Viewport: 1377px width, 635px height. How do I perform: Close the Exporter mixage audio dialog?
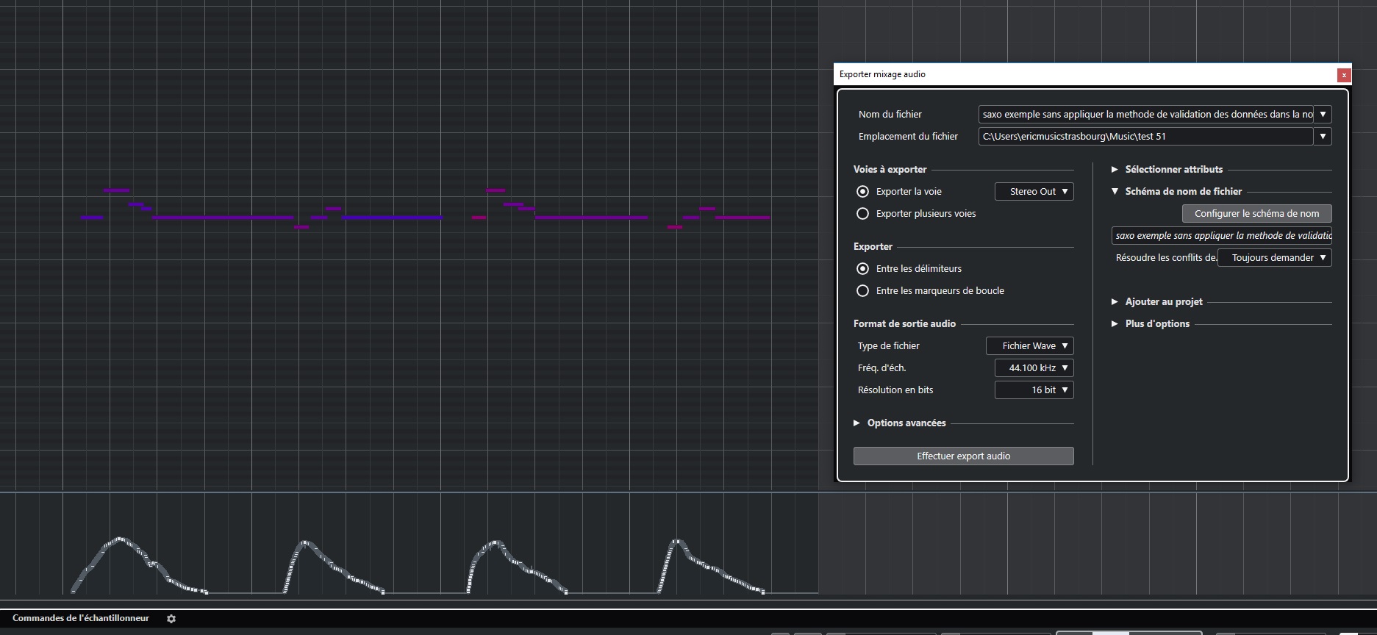(x=1343, y=75)
